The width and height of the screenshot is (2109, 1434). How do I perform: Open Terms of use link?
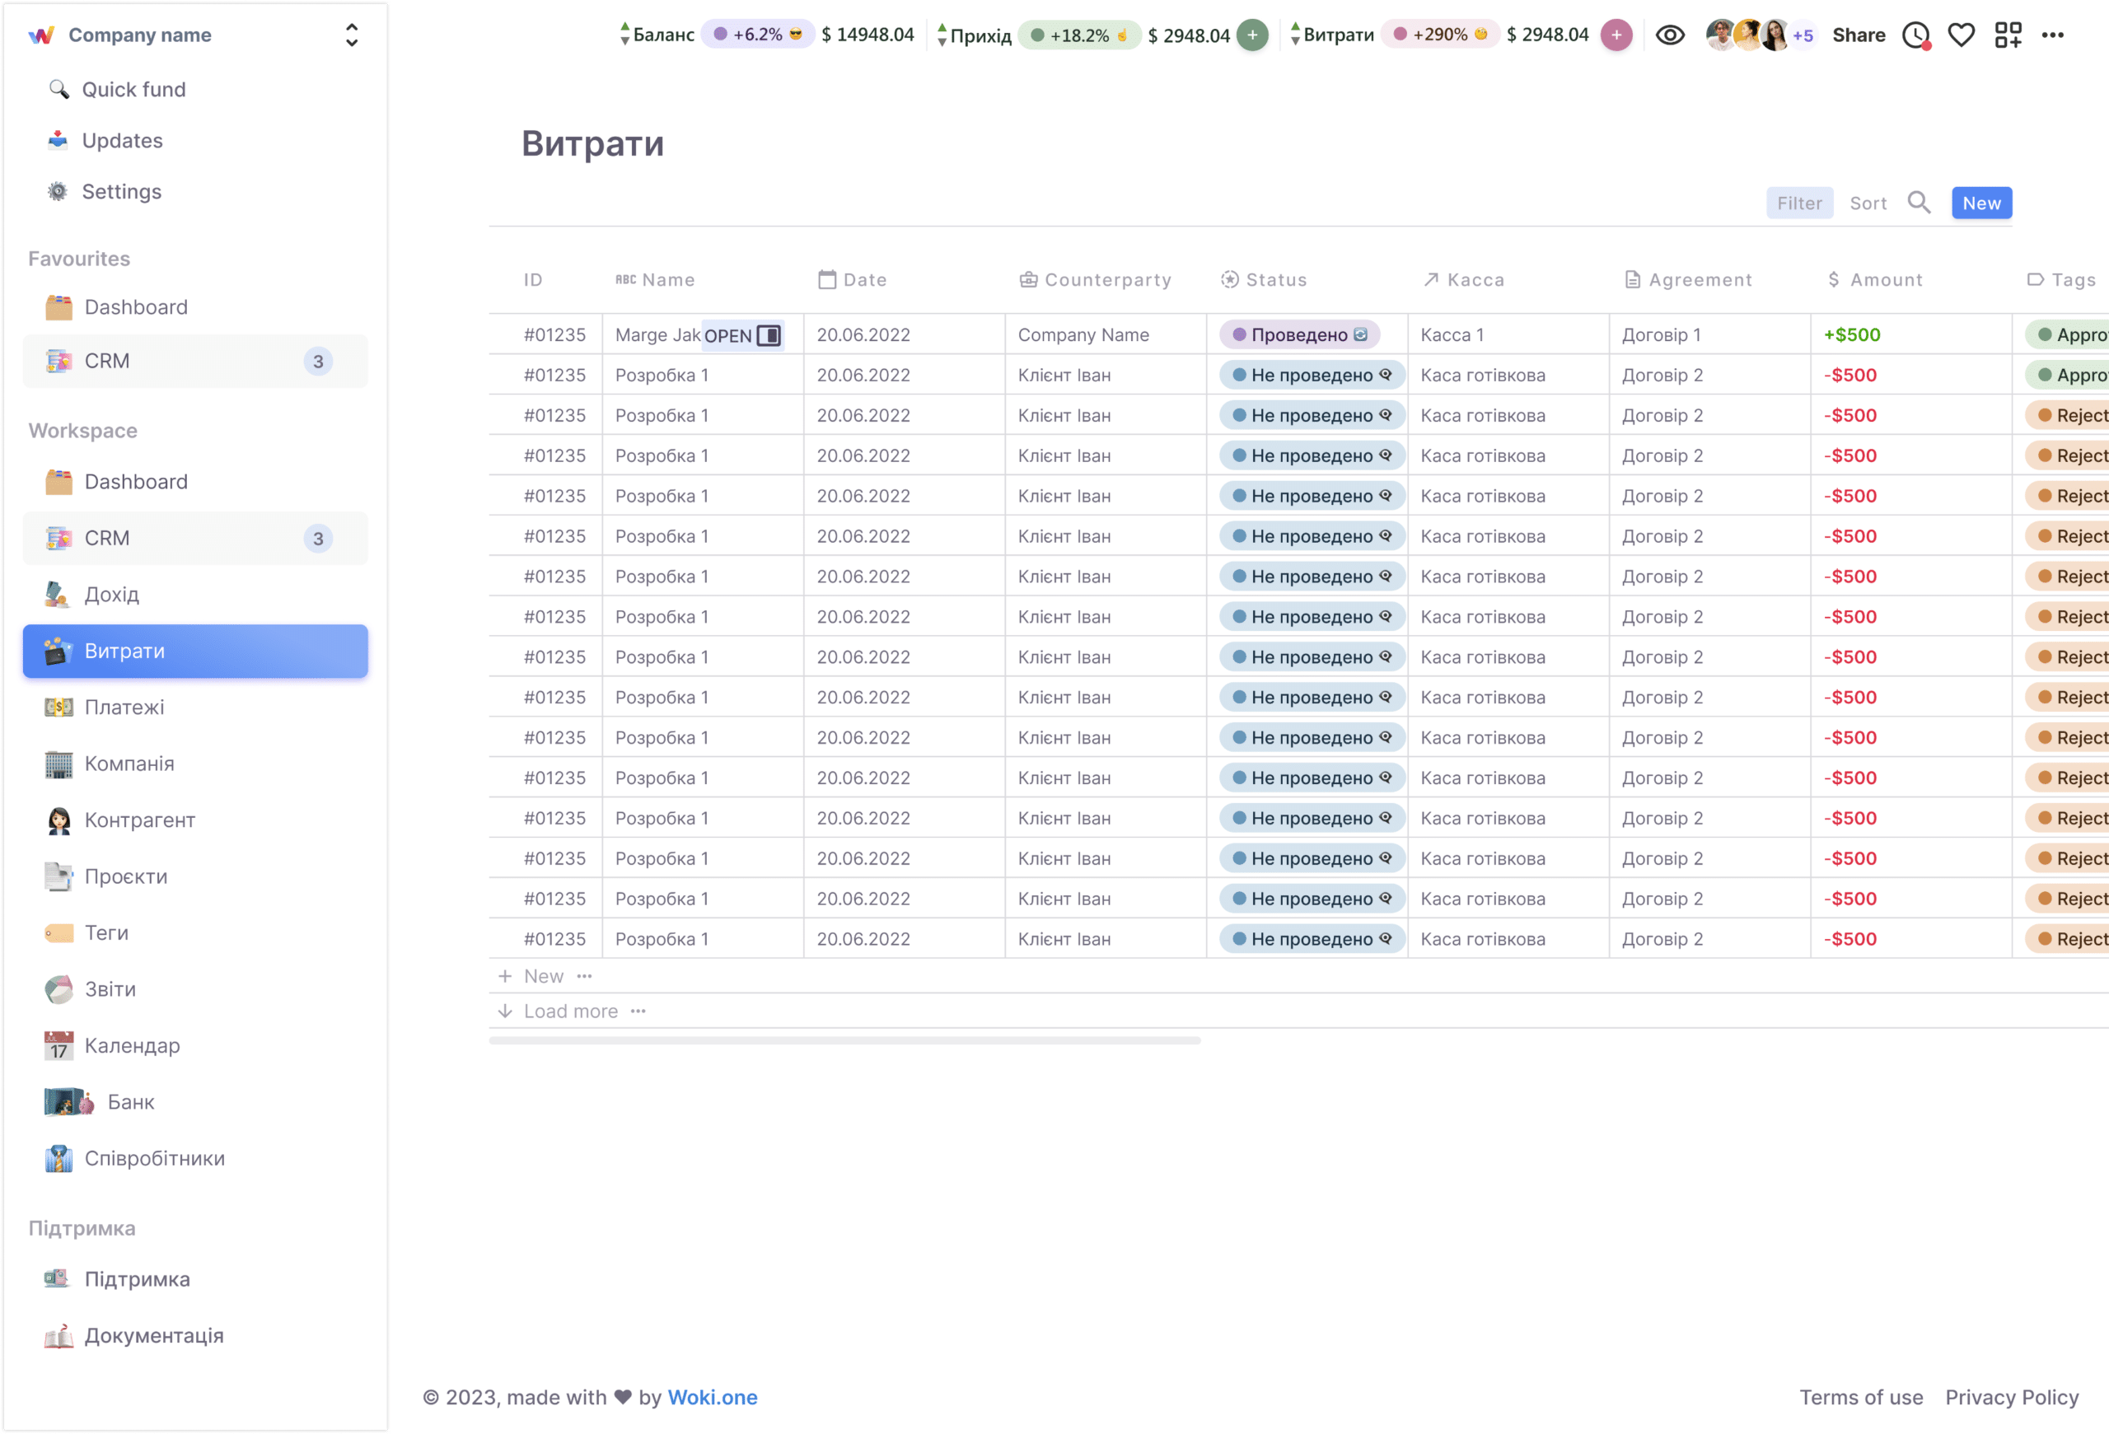1860,1397
